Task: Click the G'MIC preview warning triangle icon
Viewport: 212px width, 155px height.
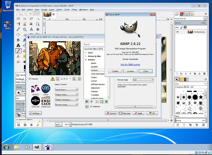Action: pyautogui.click(x=52, y=79)
